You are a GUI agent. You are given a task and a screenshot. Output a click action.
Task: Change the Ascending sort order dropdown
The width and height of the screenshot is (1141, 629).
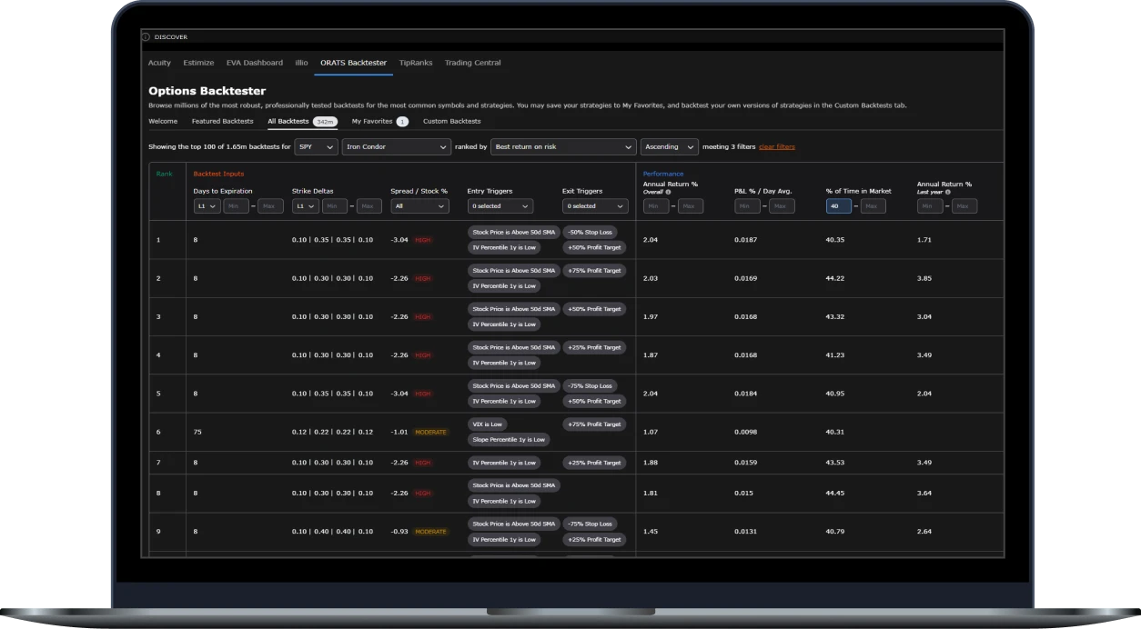tap(669, 146)
